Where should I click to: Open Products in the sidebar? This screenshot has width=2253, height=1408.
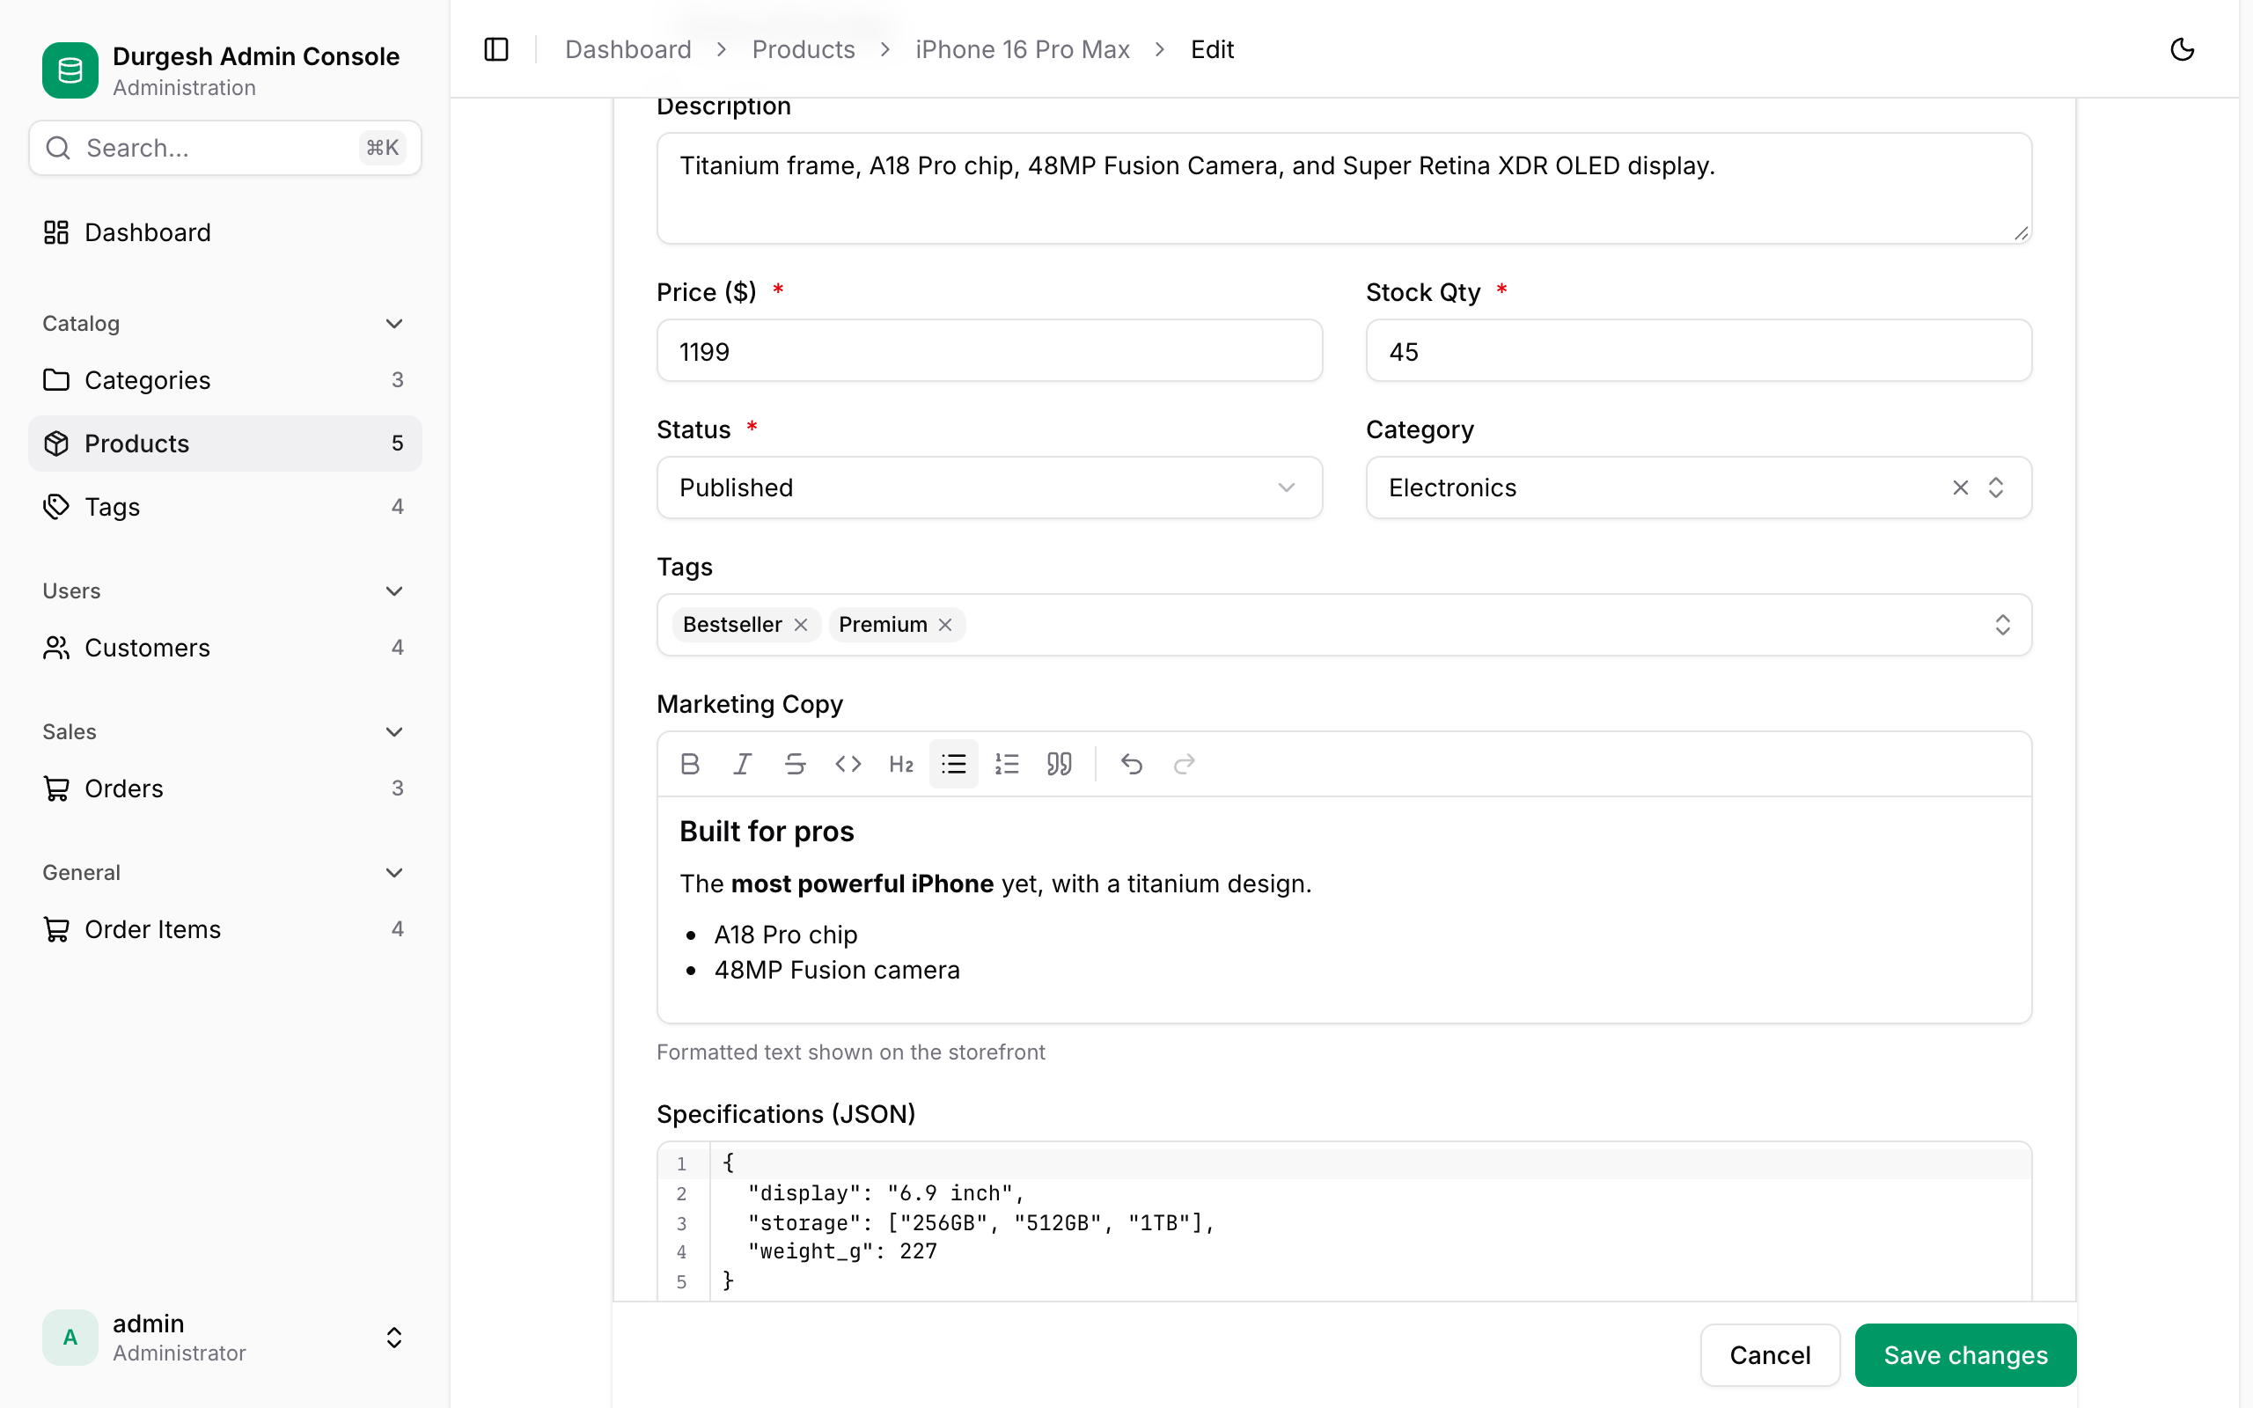(224, 444)
